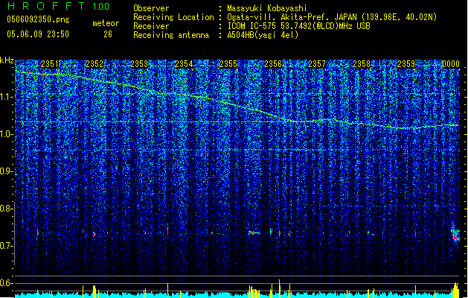Viewport: 468px width, 298px height.
Task: Click the version number 1.0.0
Action: click(100, 7)
